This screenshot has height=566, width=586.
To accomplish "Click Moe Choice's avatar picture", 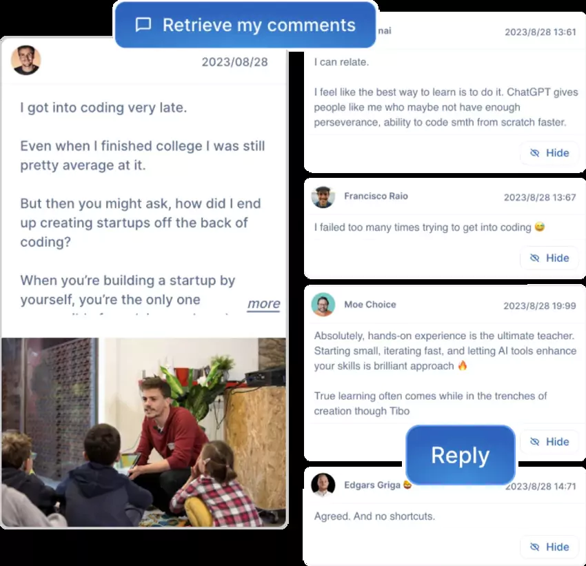I will pyautogui.click(x=323, y=305).
